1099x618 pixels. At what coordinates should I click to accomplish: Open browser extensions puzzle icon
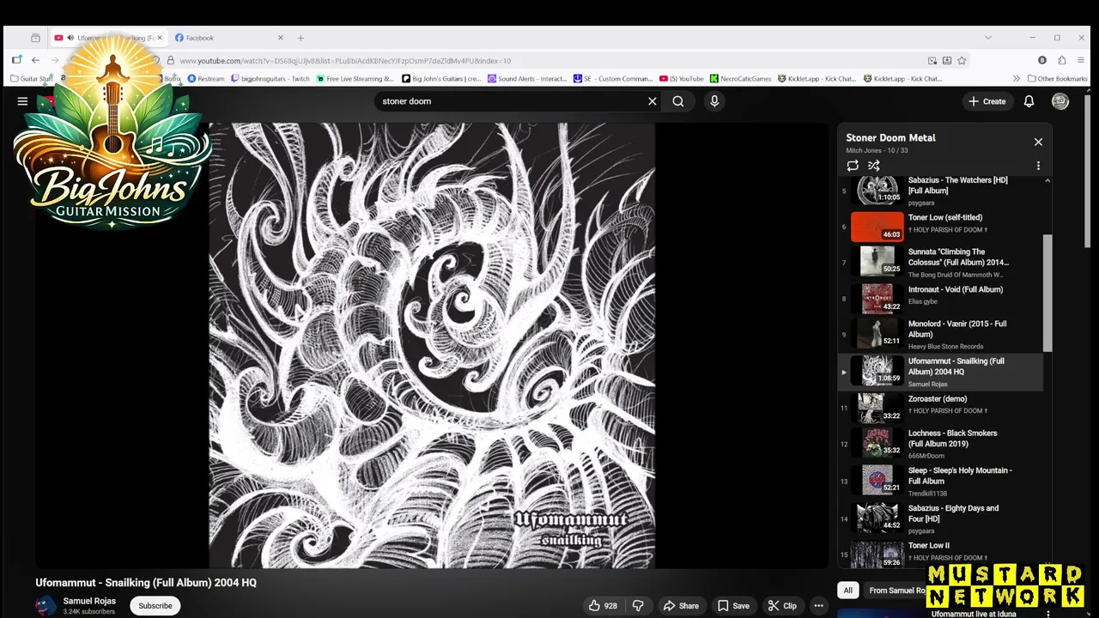coord(1062,60)
